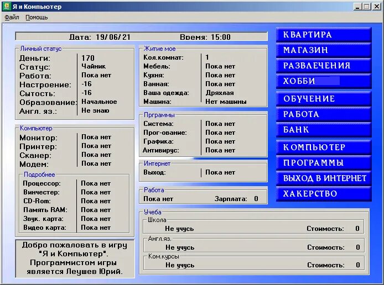The image size is (384, 285).
Task: Click Не учусь in Англ.яз. group
Action: [180, 247]
